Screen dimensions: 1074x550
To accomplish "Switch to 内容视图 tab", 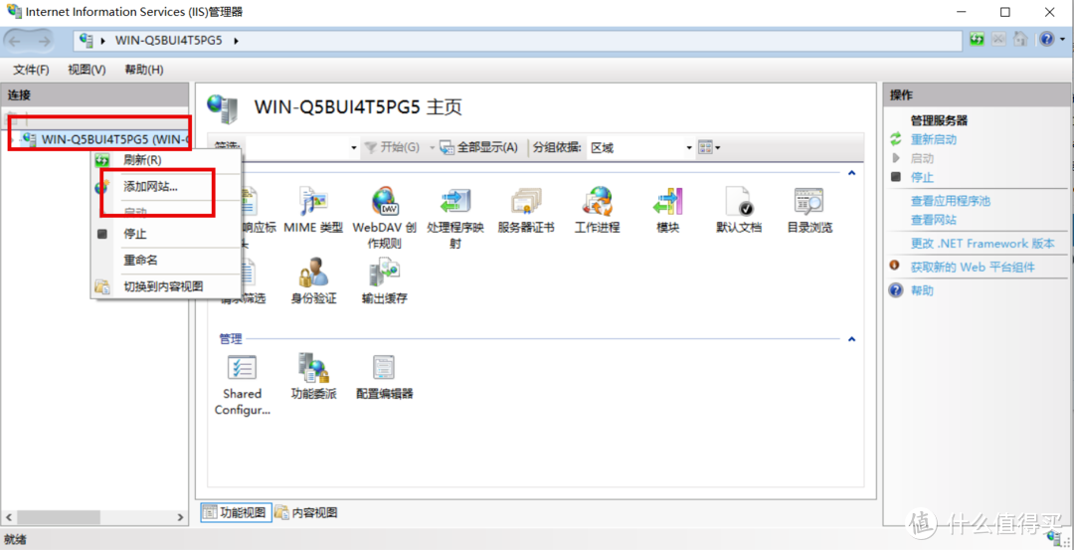I will pos(306,512).
